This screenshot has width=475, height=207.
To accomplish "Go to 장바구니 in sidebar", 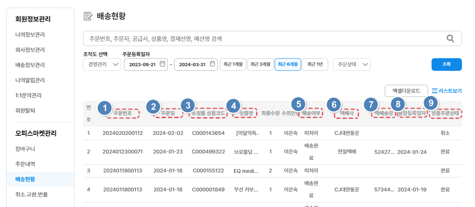I will coord(24,148).
